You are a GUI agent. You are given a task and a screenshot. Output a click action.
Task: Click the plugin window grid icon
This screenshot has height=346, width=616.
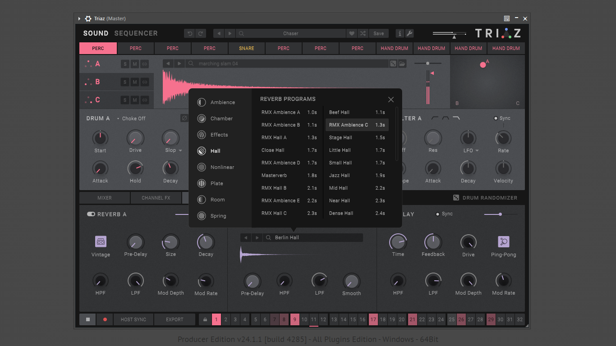(507, 18)
